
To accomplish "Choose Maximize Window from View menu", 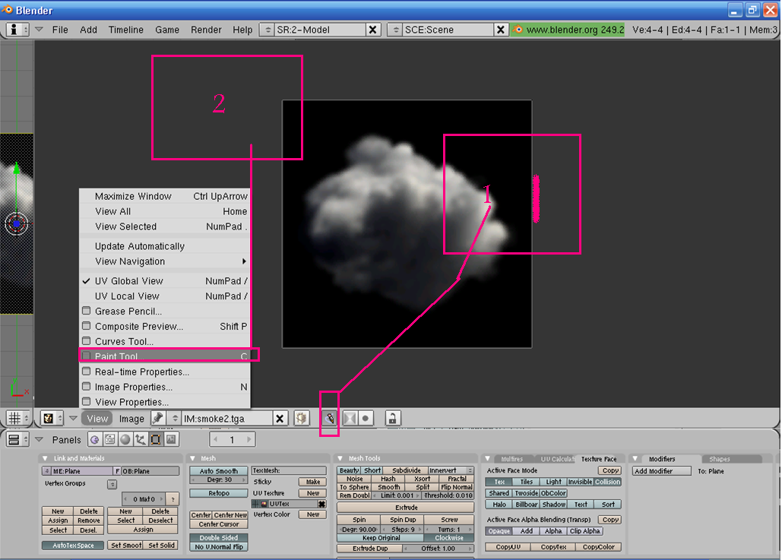I will (x=165, y=196).
